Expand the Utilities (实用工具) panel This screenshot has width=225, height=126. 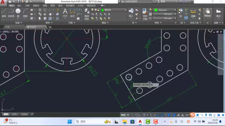coord(196,23)
